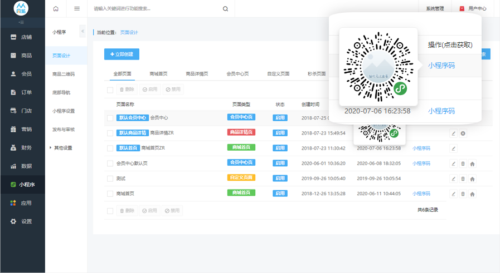Toggle the hamburger menu icon
This screenshot has width=500, height=273.
(x=77, y=8)
